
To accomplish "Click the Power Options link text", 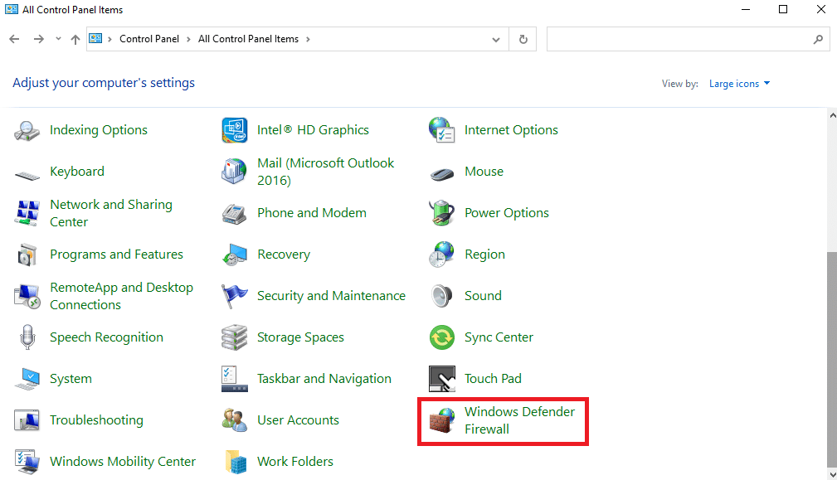I will coord(507,213).
